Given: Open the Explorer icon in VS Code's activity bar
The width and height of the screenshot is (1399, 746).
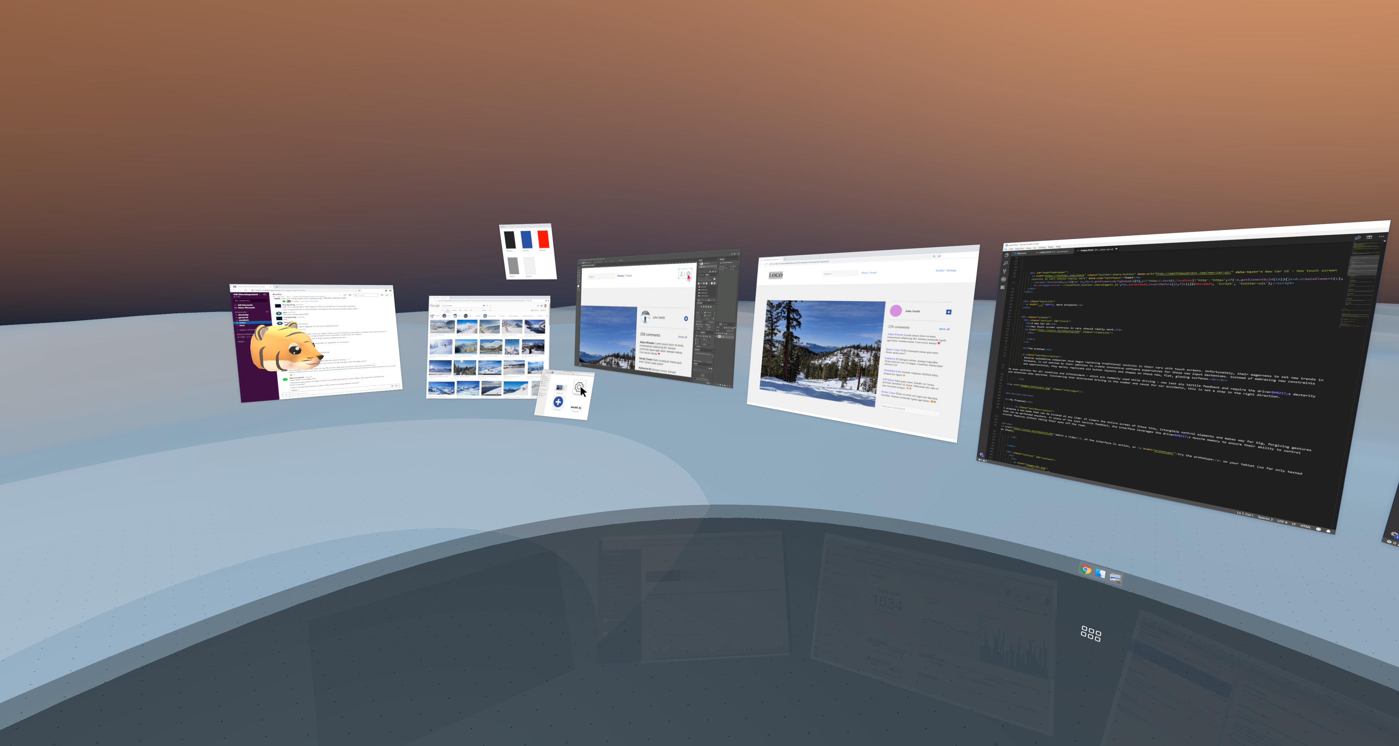Looking at the screenshot, I should [x=1007, y=255].
